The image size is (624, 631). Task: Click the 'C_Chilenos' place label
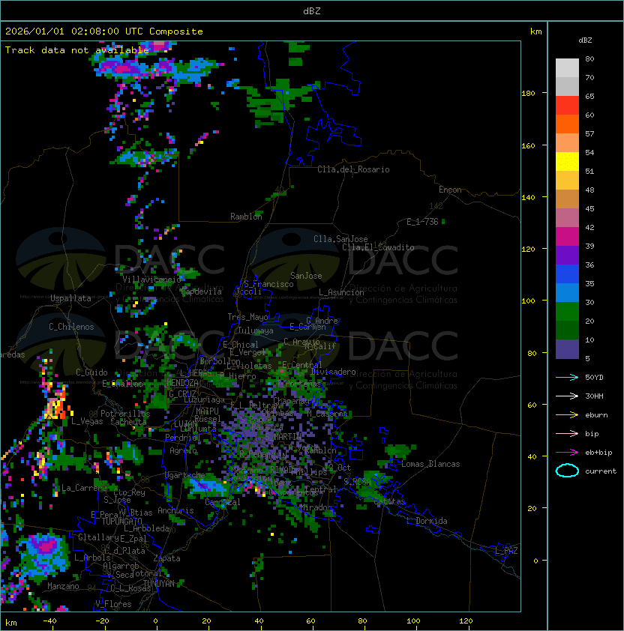71,327
